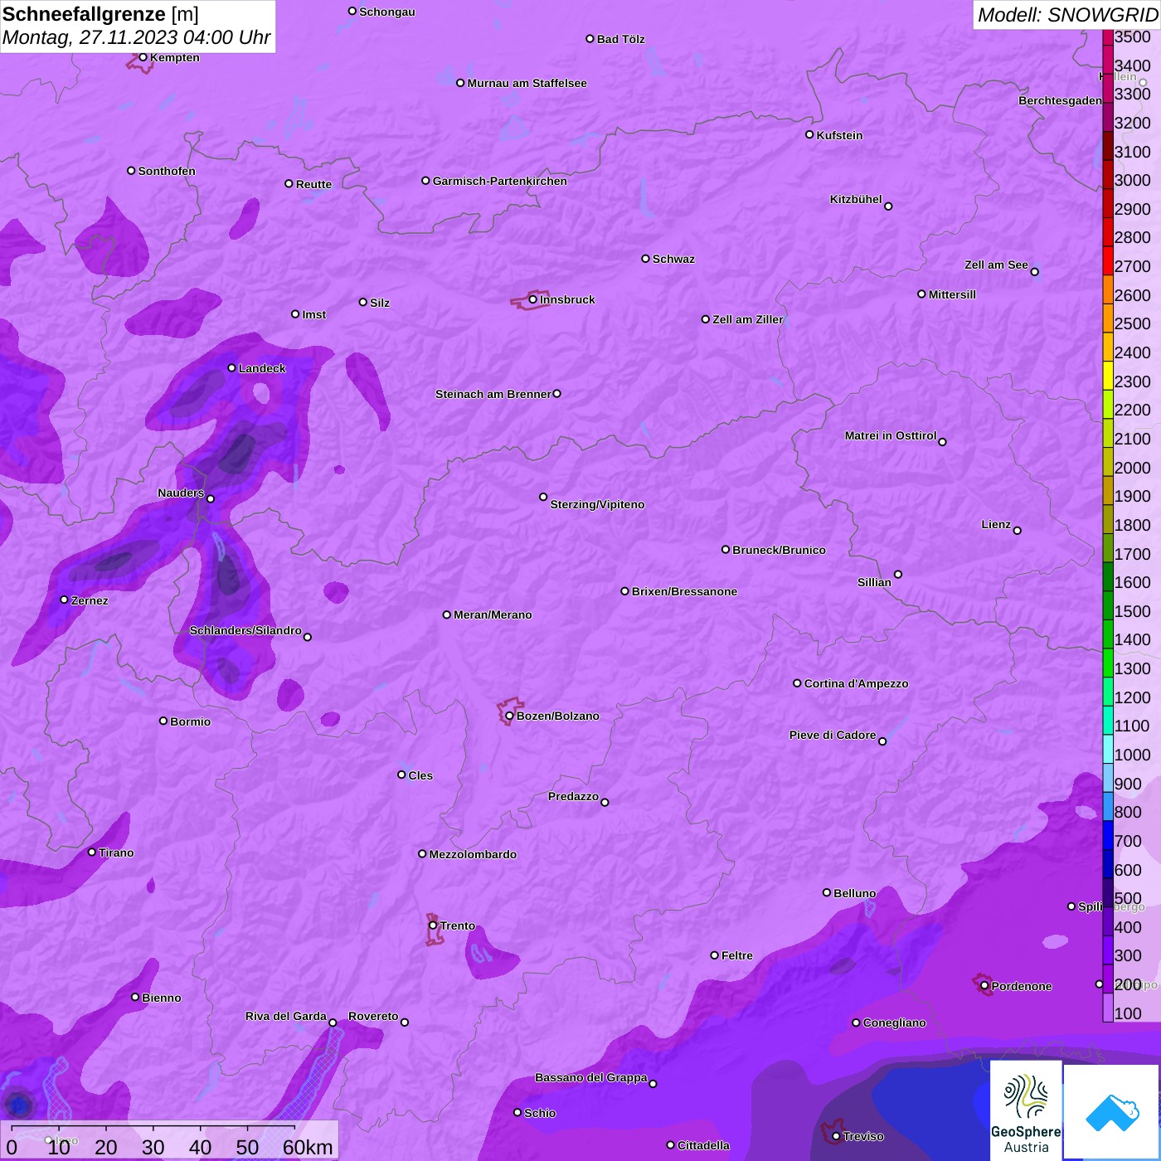Image resolution: width=1161 pixels, height=1161 pixels.
Task: Click the Bozen/Bolzano city marker dot
Action: [x=510, y=716]
